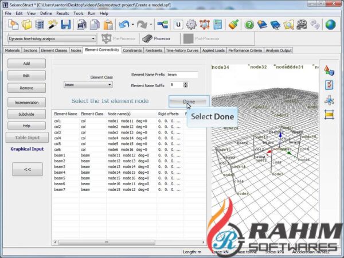The height and width of the screenshot is (258, 344).
Task: Click the Done button
Action: click(x=189, y=101)
